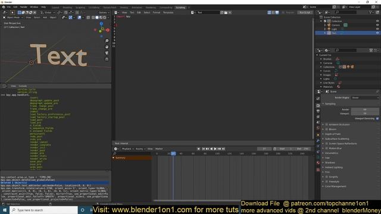381x214 pixels.
Task: Hide the Text object via its eye icon
Action: [377, 33]
